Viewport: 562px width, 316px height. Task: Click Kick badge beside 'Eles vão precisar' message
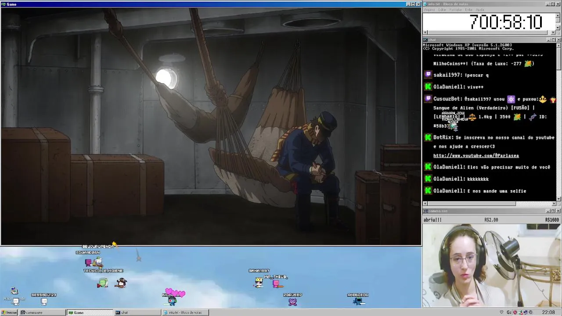(x=428, y=167)
